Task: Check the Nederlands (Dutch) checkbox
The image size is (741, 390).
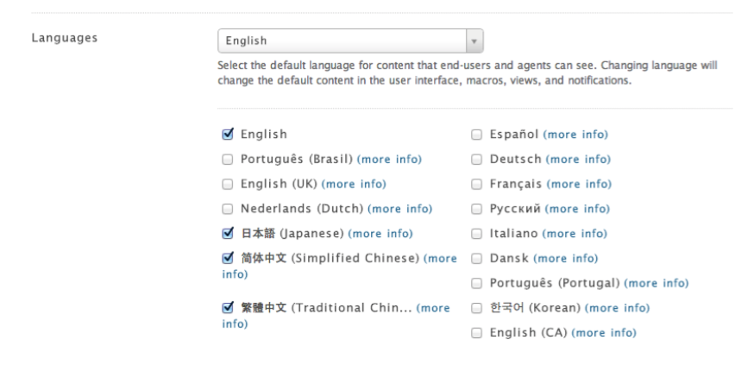Action: click(x=228, y=209)
